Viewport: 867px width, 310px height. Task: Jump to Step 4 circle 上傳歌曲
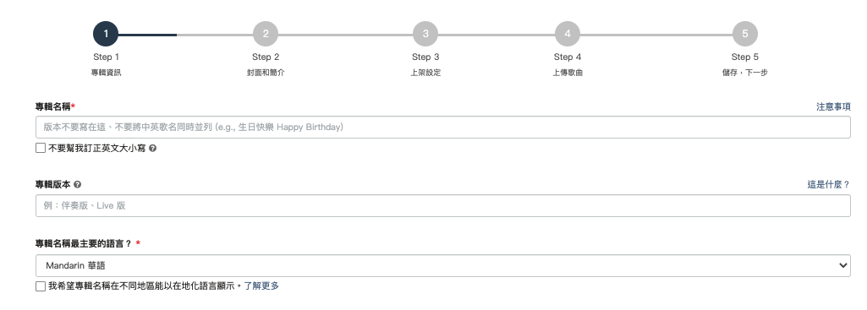[x=568, y=34]
